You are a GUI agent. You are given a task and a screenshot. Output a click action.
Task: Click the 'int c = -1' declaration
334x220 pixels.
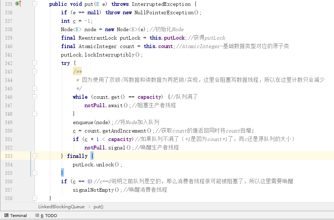click(77, 21)
